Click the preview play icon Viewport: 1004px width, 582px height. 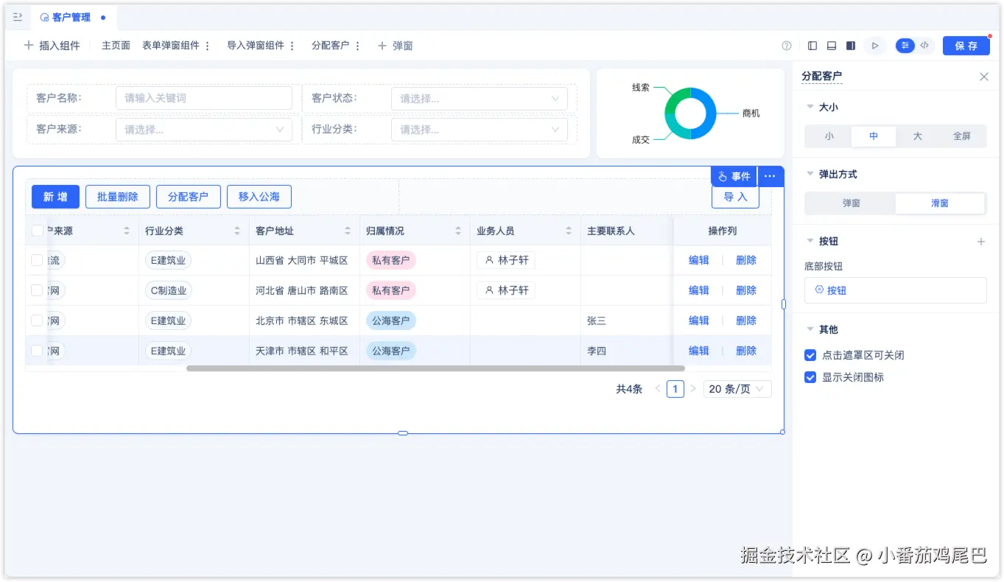[875, 46]
